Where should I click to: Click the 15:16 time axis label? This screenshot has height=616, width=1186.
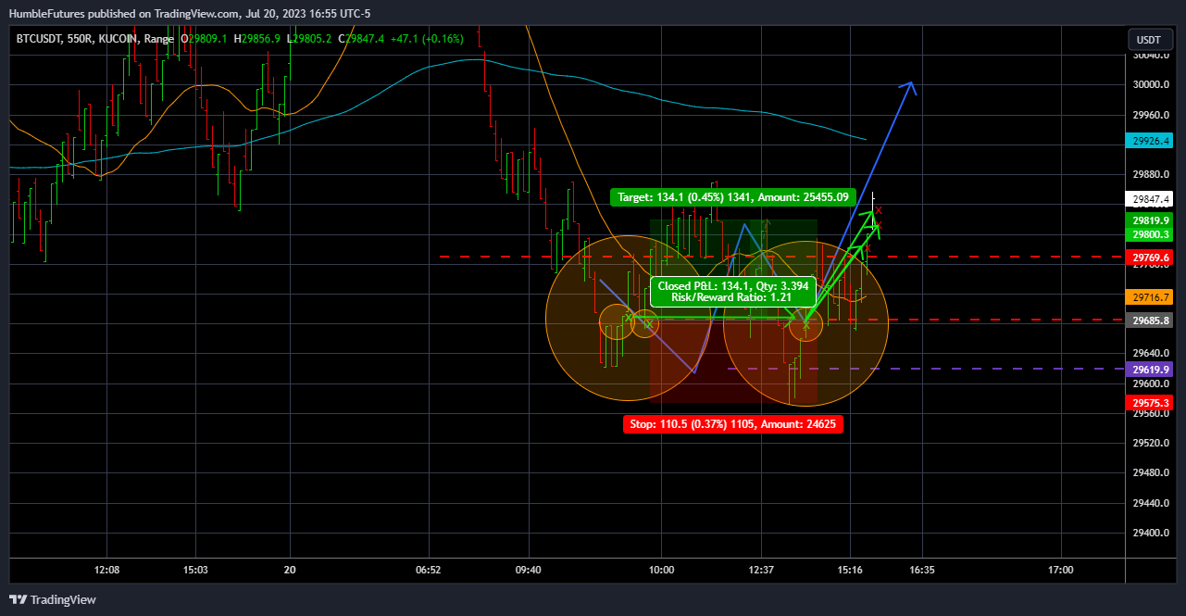[x=850, y=570]
